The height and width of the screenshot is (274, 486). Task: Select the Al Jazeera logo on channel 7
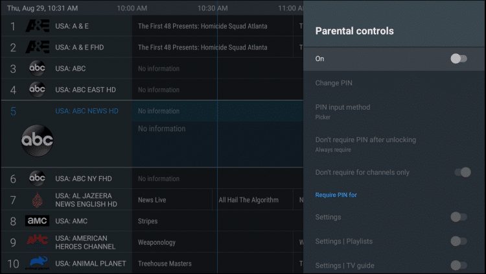(x=37, y=200)
